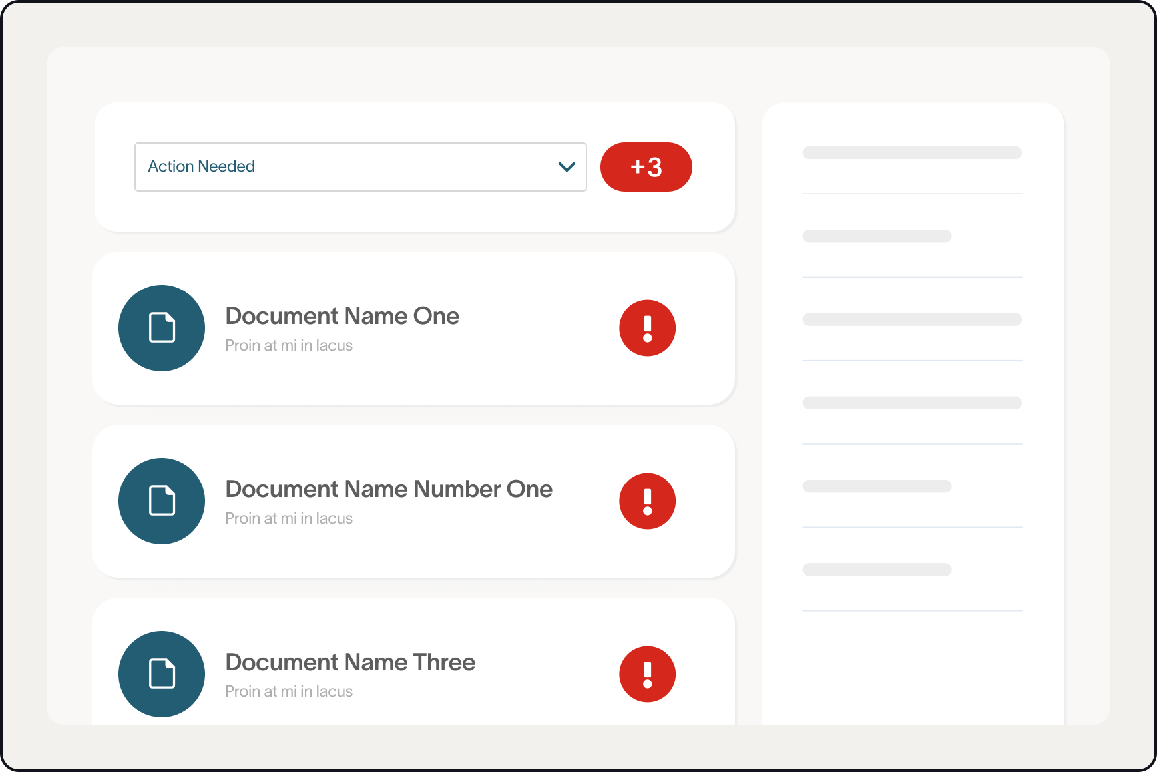The width and height of the screenshot is (1157, 772).
Task: Click the red alert icon for Document Name Three
Action: coord(647,674)
